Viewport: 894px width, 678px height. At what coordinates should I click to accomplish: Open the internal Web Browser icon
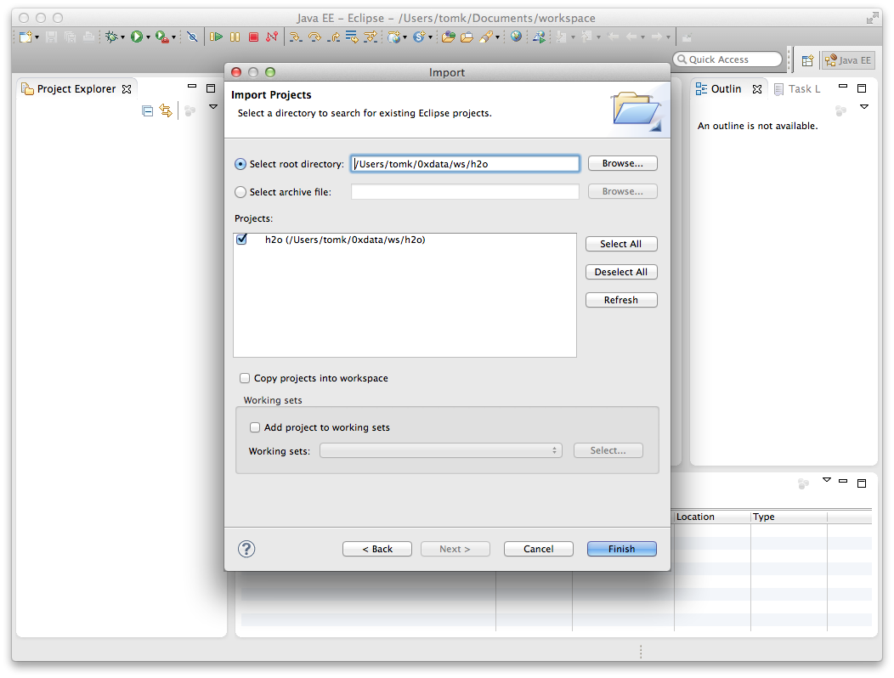515,37
